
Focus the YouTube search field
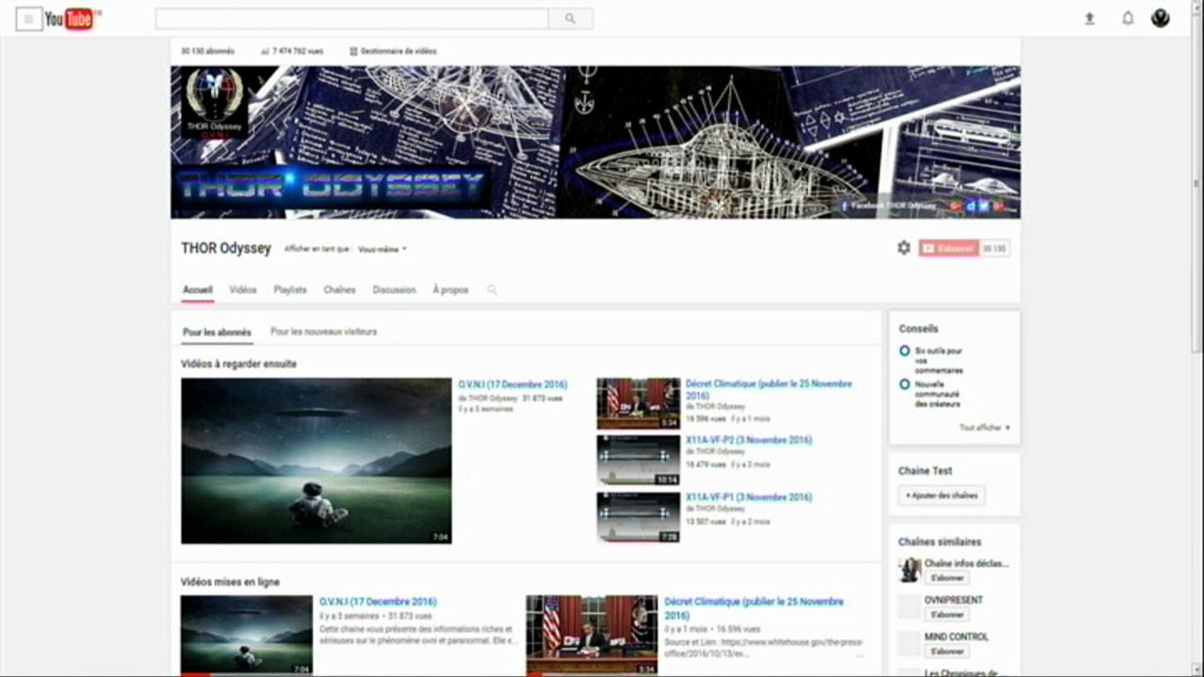(352, 19)
